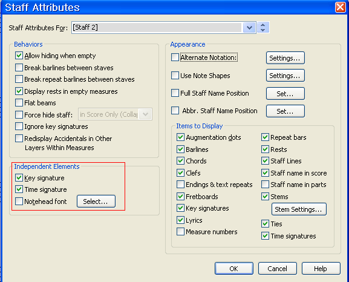Click Set... for Abbr. Staff Name Position
This screenshot has width=349, height=282.
point(285,111)
